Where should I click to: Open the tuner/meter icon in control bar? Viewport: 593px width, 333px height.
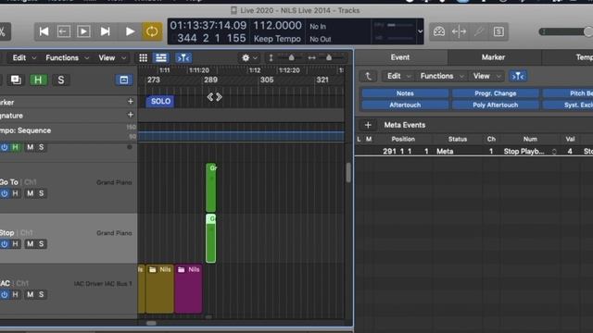(439, 31)
